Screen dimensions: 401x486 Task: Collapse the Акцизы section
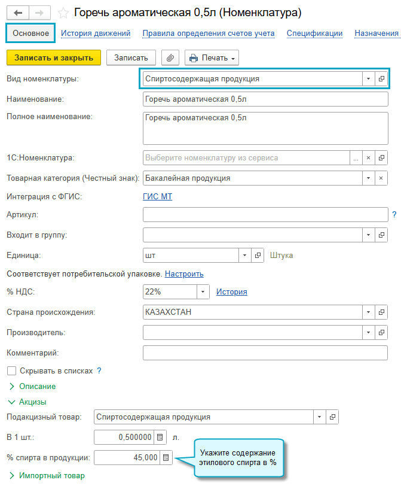(x=27, y=402)
